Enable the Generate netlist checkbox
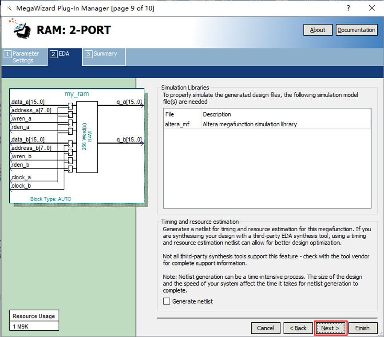384x337 pixels. pos(167,301)
